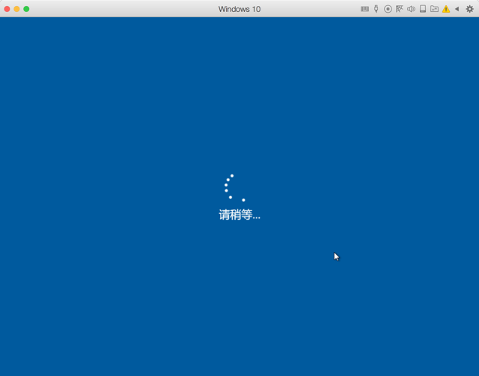Click the yellow minimize window button

point(16,9)
